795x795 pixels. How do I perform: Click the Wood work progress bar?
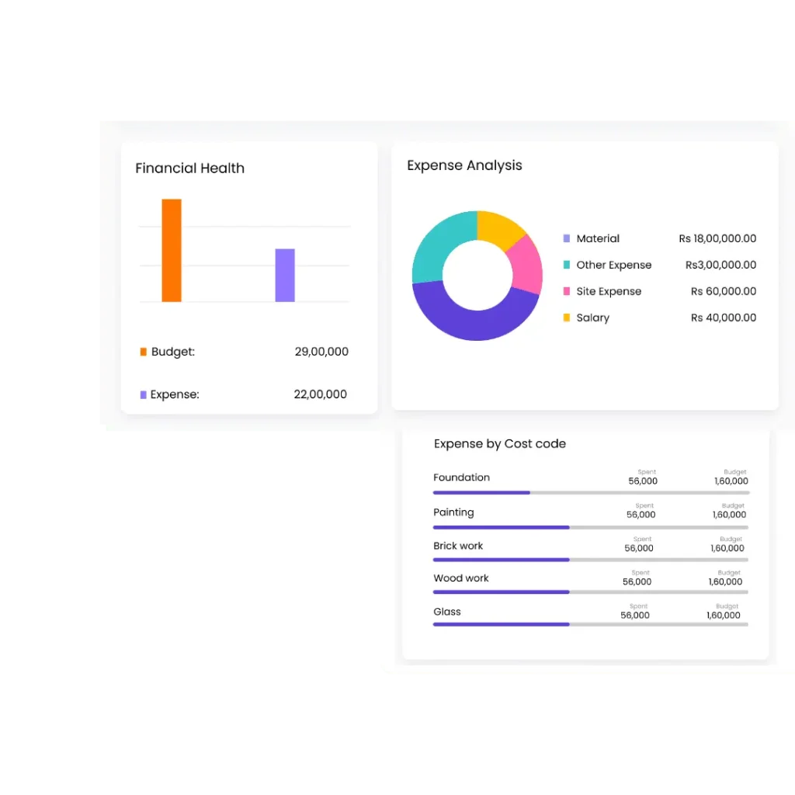(x=590, y=592)
